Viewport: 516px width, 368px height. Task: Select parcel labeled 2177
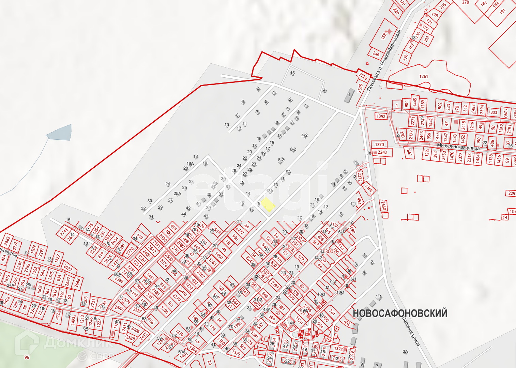[411, 135]
